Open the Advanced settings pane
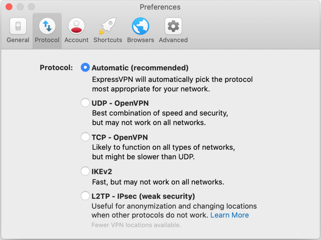This screenshot has height=240, width=321. pyautogui.click(x=173, y=30)
